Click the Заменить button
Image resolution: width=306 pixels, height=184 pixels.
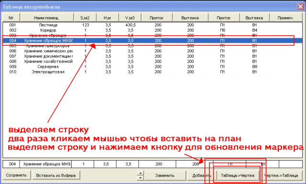tap(165, 175)
